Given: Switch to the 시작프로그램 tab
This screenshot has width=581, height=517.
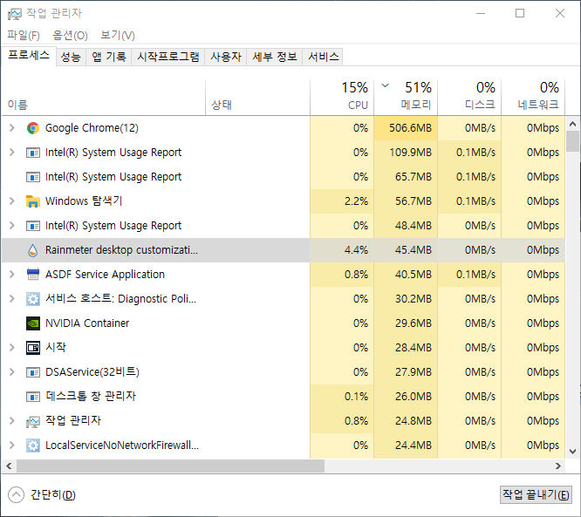Looking at the screenshot, I should tap(167, 57).
